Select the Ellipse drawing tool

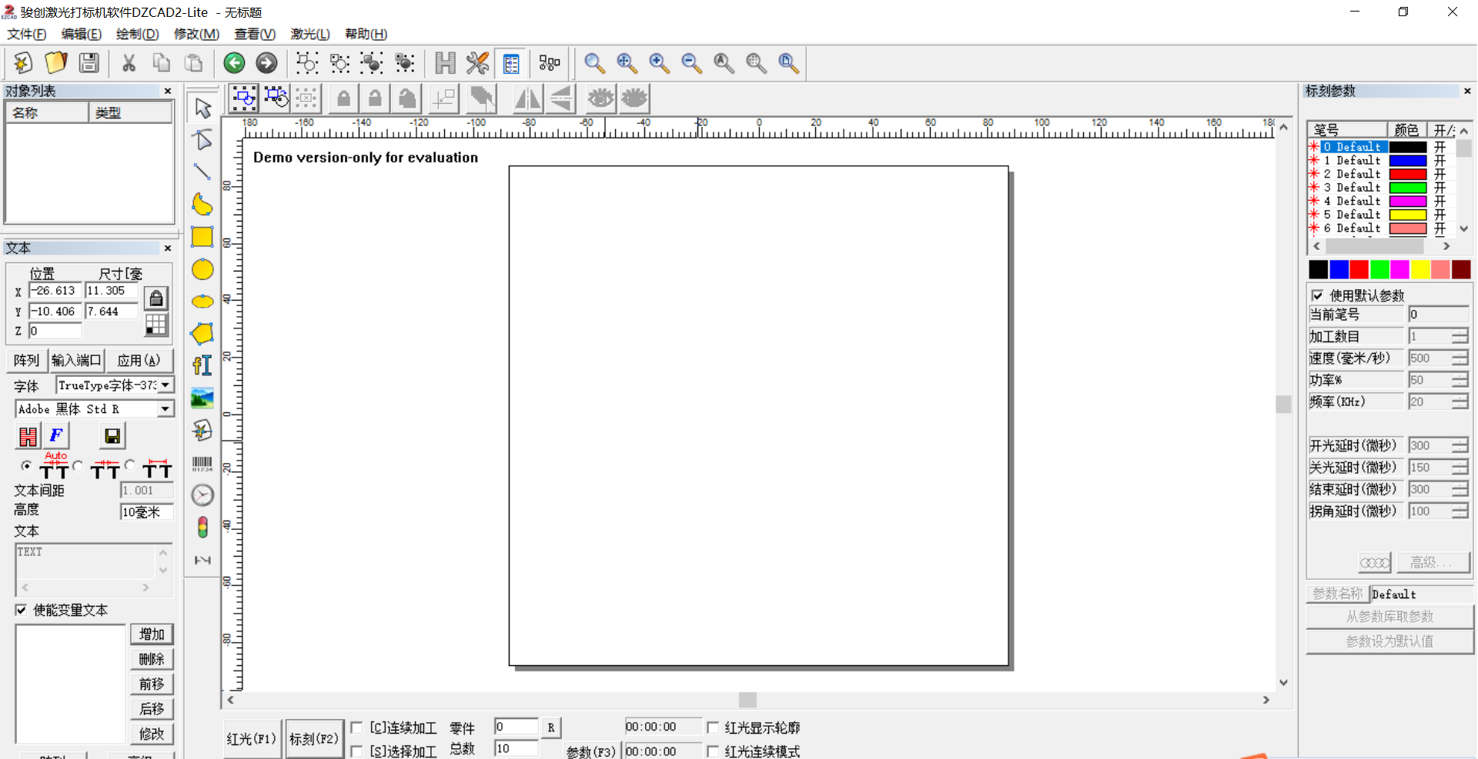202,301
